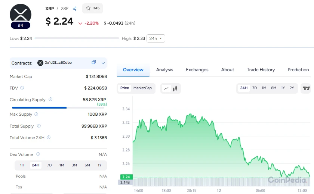Viewport: 314px width, 194px height.
Task: Click the High $2.33 value
Action: (139, 38)
